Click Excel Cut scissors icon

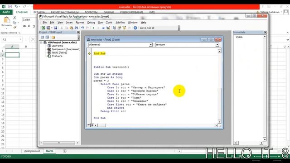[x=15, y=18]
